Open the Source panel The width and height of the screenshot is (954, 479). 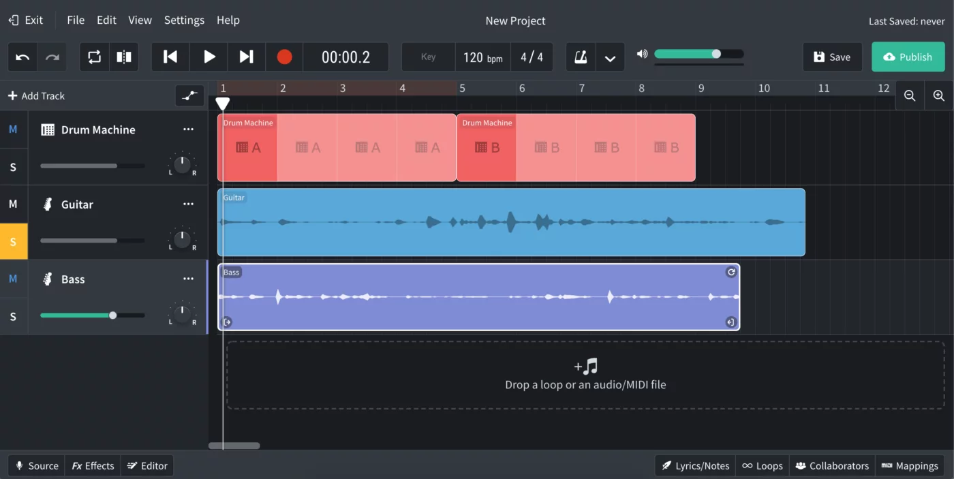click(37, 466)
